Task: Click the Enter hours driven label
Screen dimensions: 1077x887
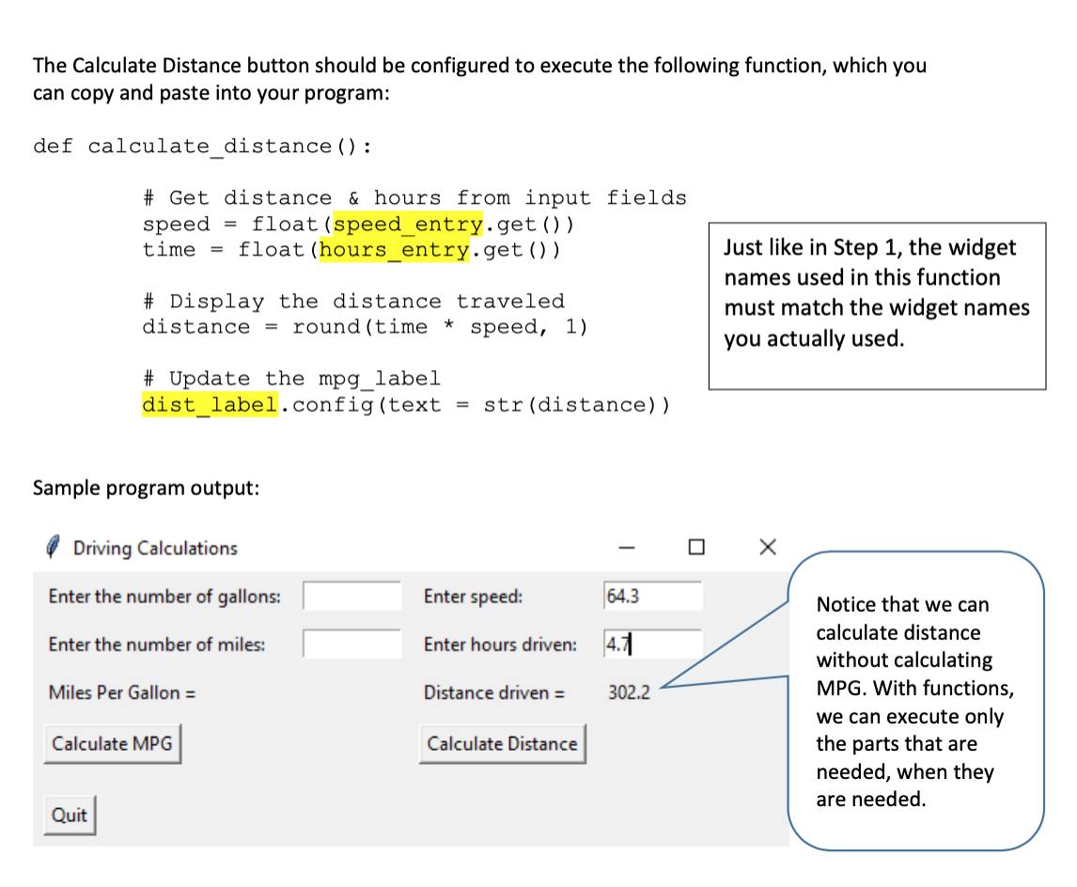Action: click(x=500, y=645)
